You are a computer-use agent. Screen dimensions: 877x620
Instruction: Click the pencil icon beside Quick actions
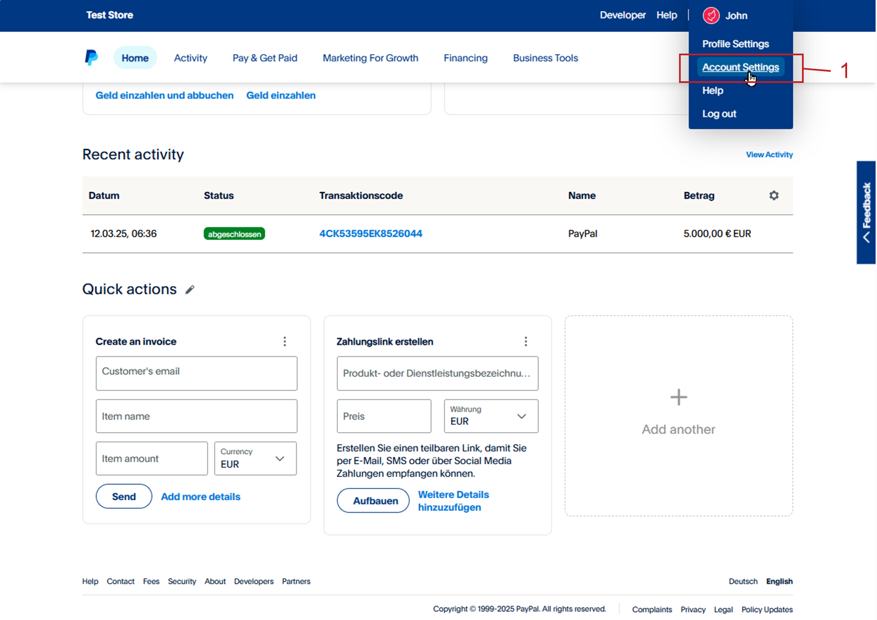(x=190, y=289)
